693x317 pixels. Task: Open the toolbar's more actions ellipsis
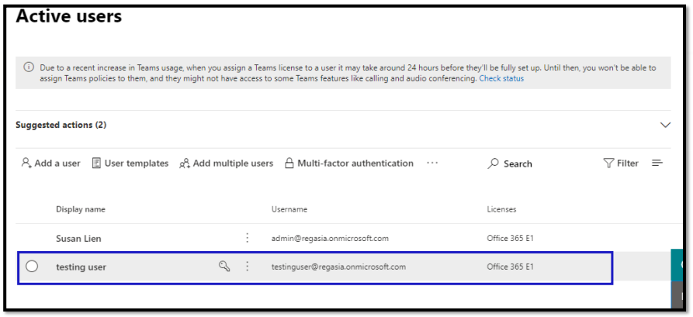(x=432, y=163)
